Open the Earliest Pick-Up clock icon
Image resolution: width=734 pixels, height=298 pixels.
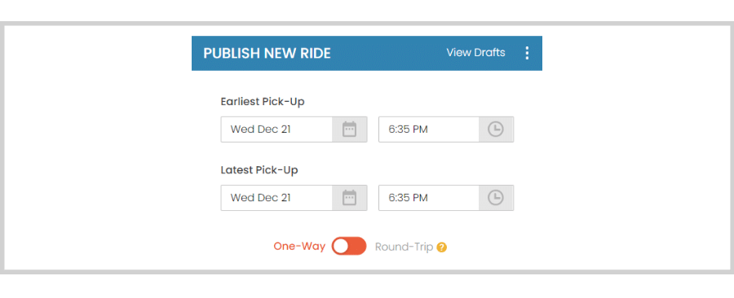point(496,129)
